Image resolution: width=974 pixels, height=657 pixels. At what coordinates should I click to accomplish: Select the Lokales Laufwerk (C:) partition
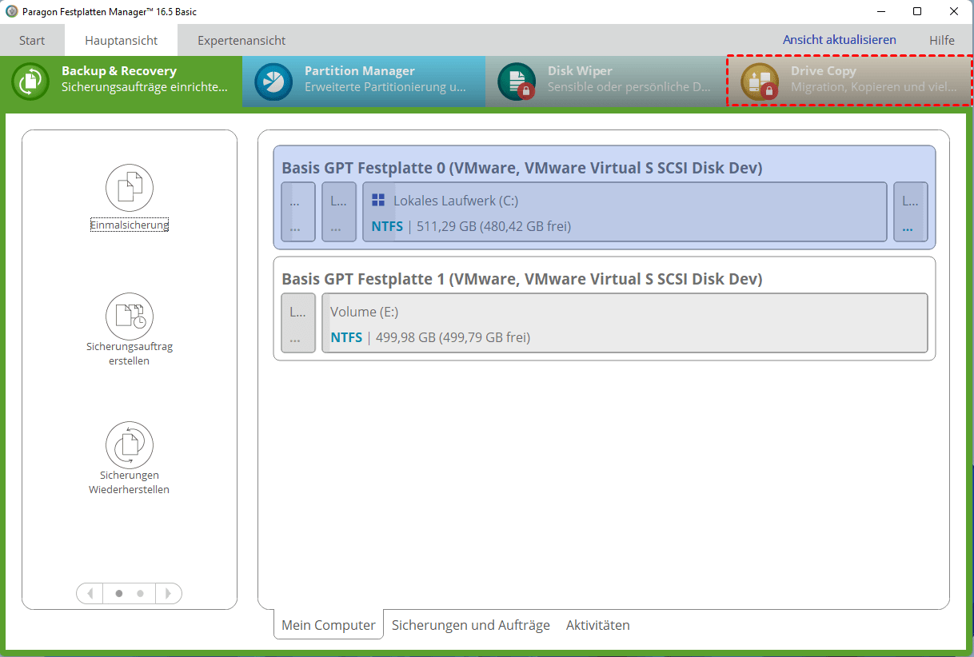(x=625, y=212)
